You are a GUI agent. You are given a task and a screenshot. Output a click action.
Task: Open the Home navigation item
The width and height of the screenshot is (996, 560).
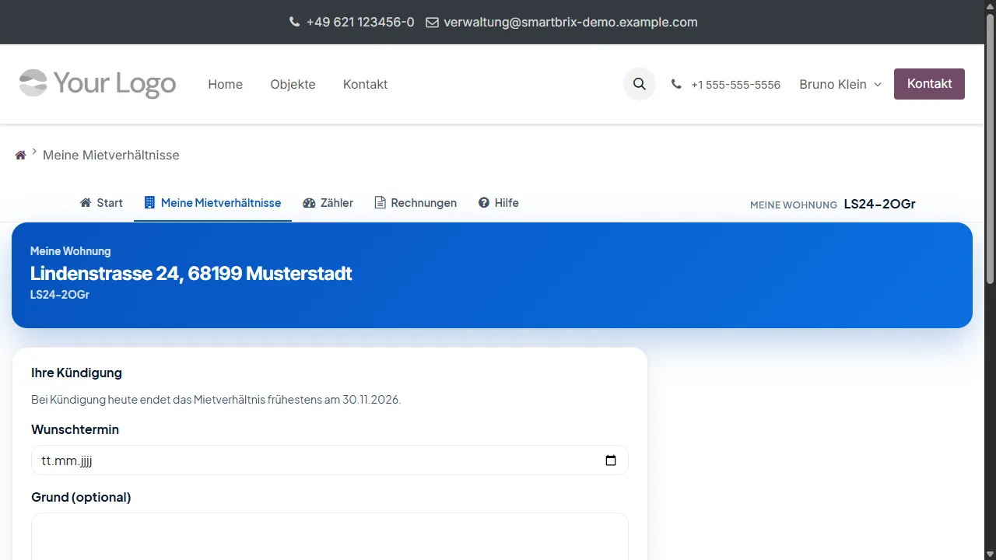[x=226, y=84]
